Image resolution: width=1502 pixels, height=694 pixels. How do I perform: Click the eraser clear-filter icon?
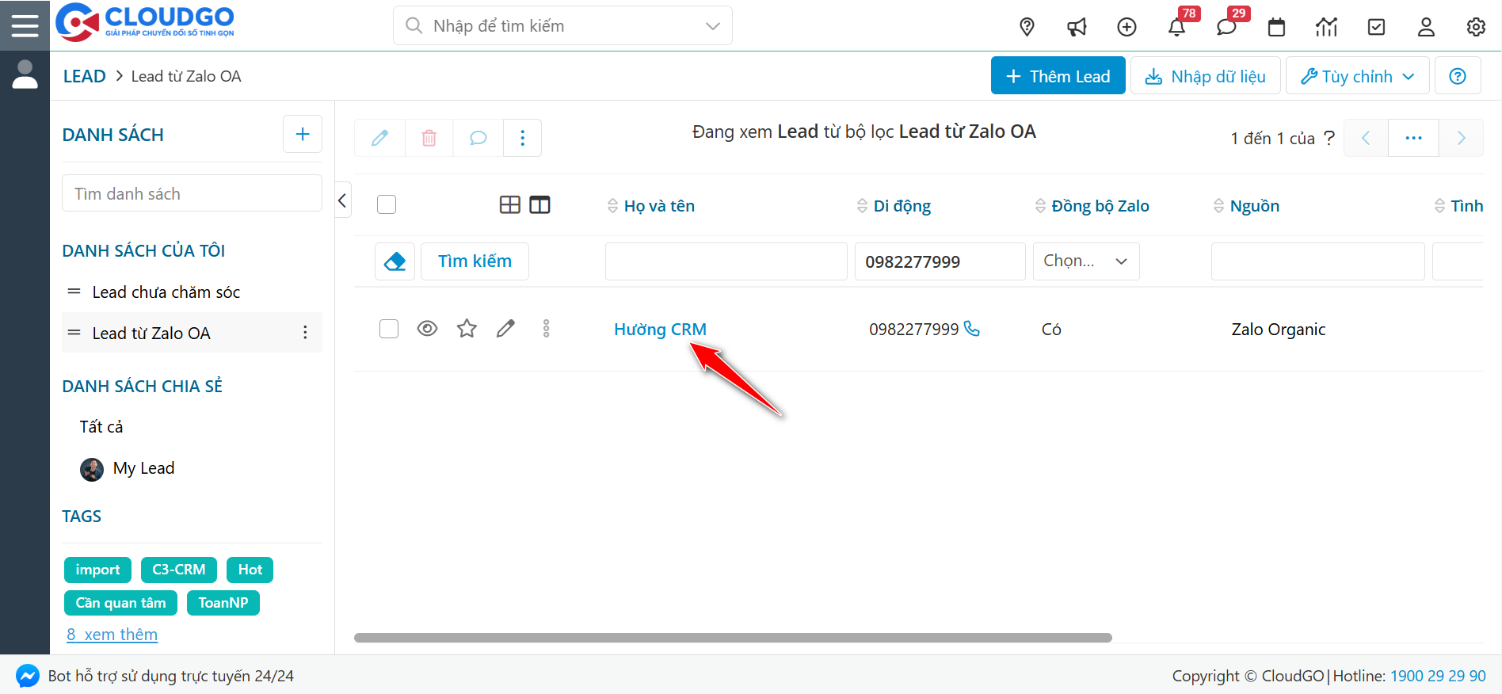point(395,261)
